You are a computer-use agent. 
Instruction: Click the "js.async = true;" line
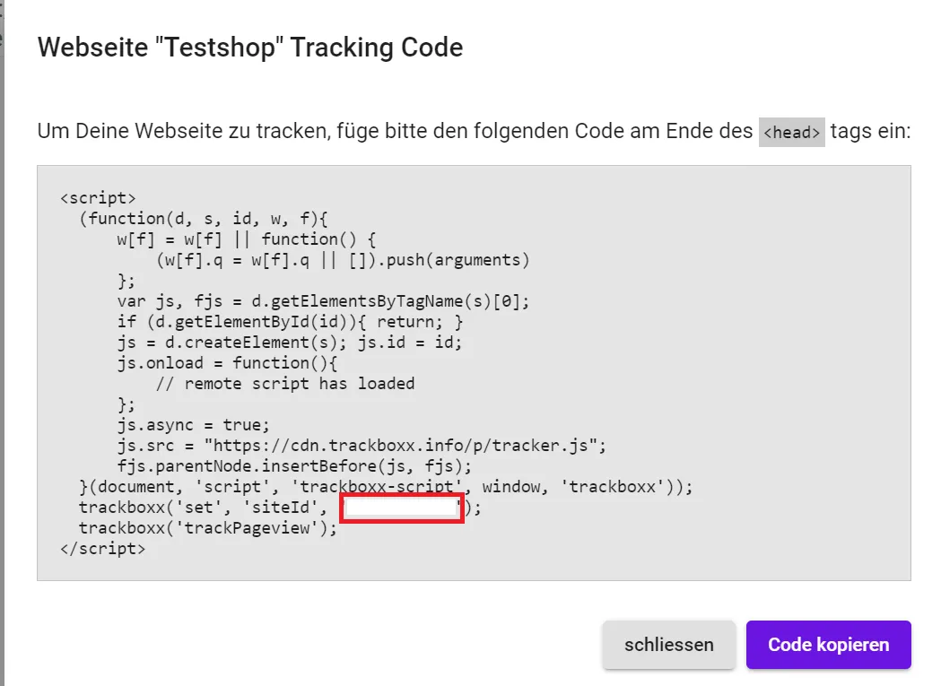(x=193, y=425)
